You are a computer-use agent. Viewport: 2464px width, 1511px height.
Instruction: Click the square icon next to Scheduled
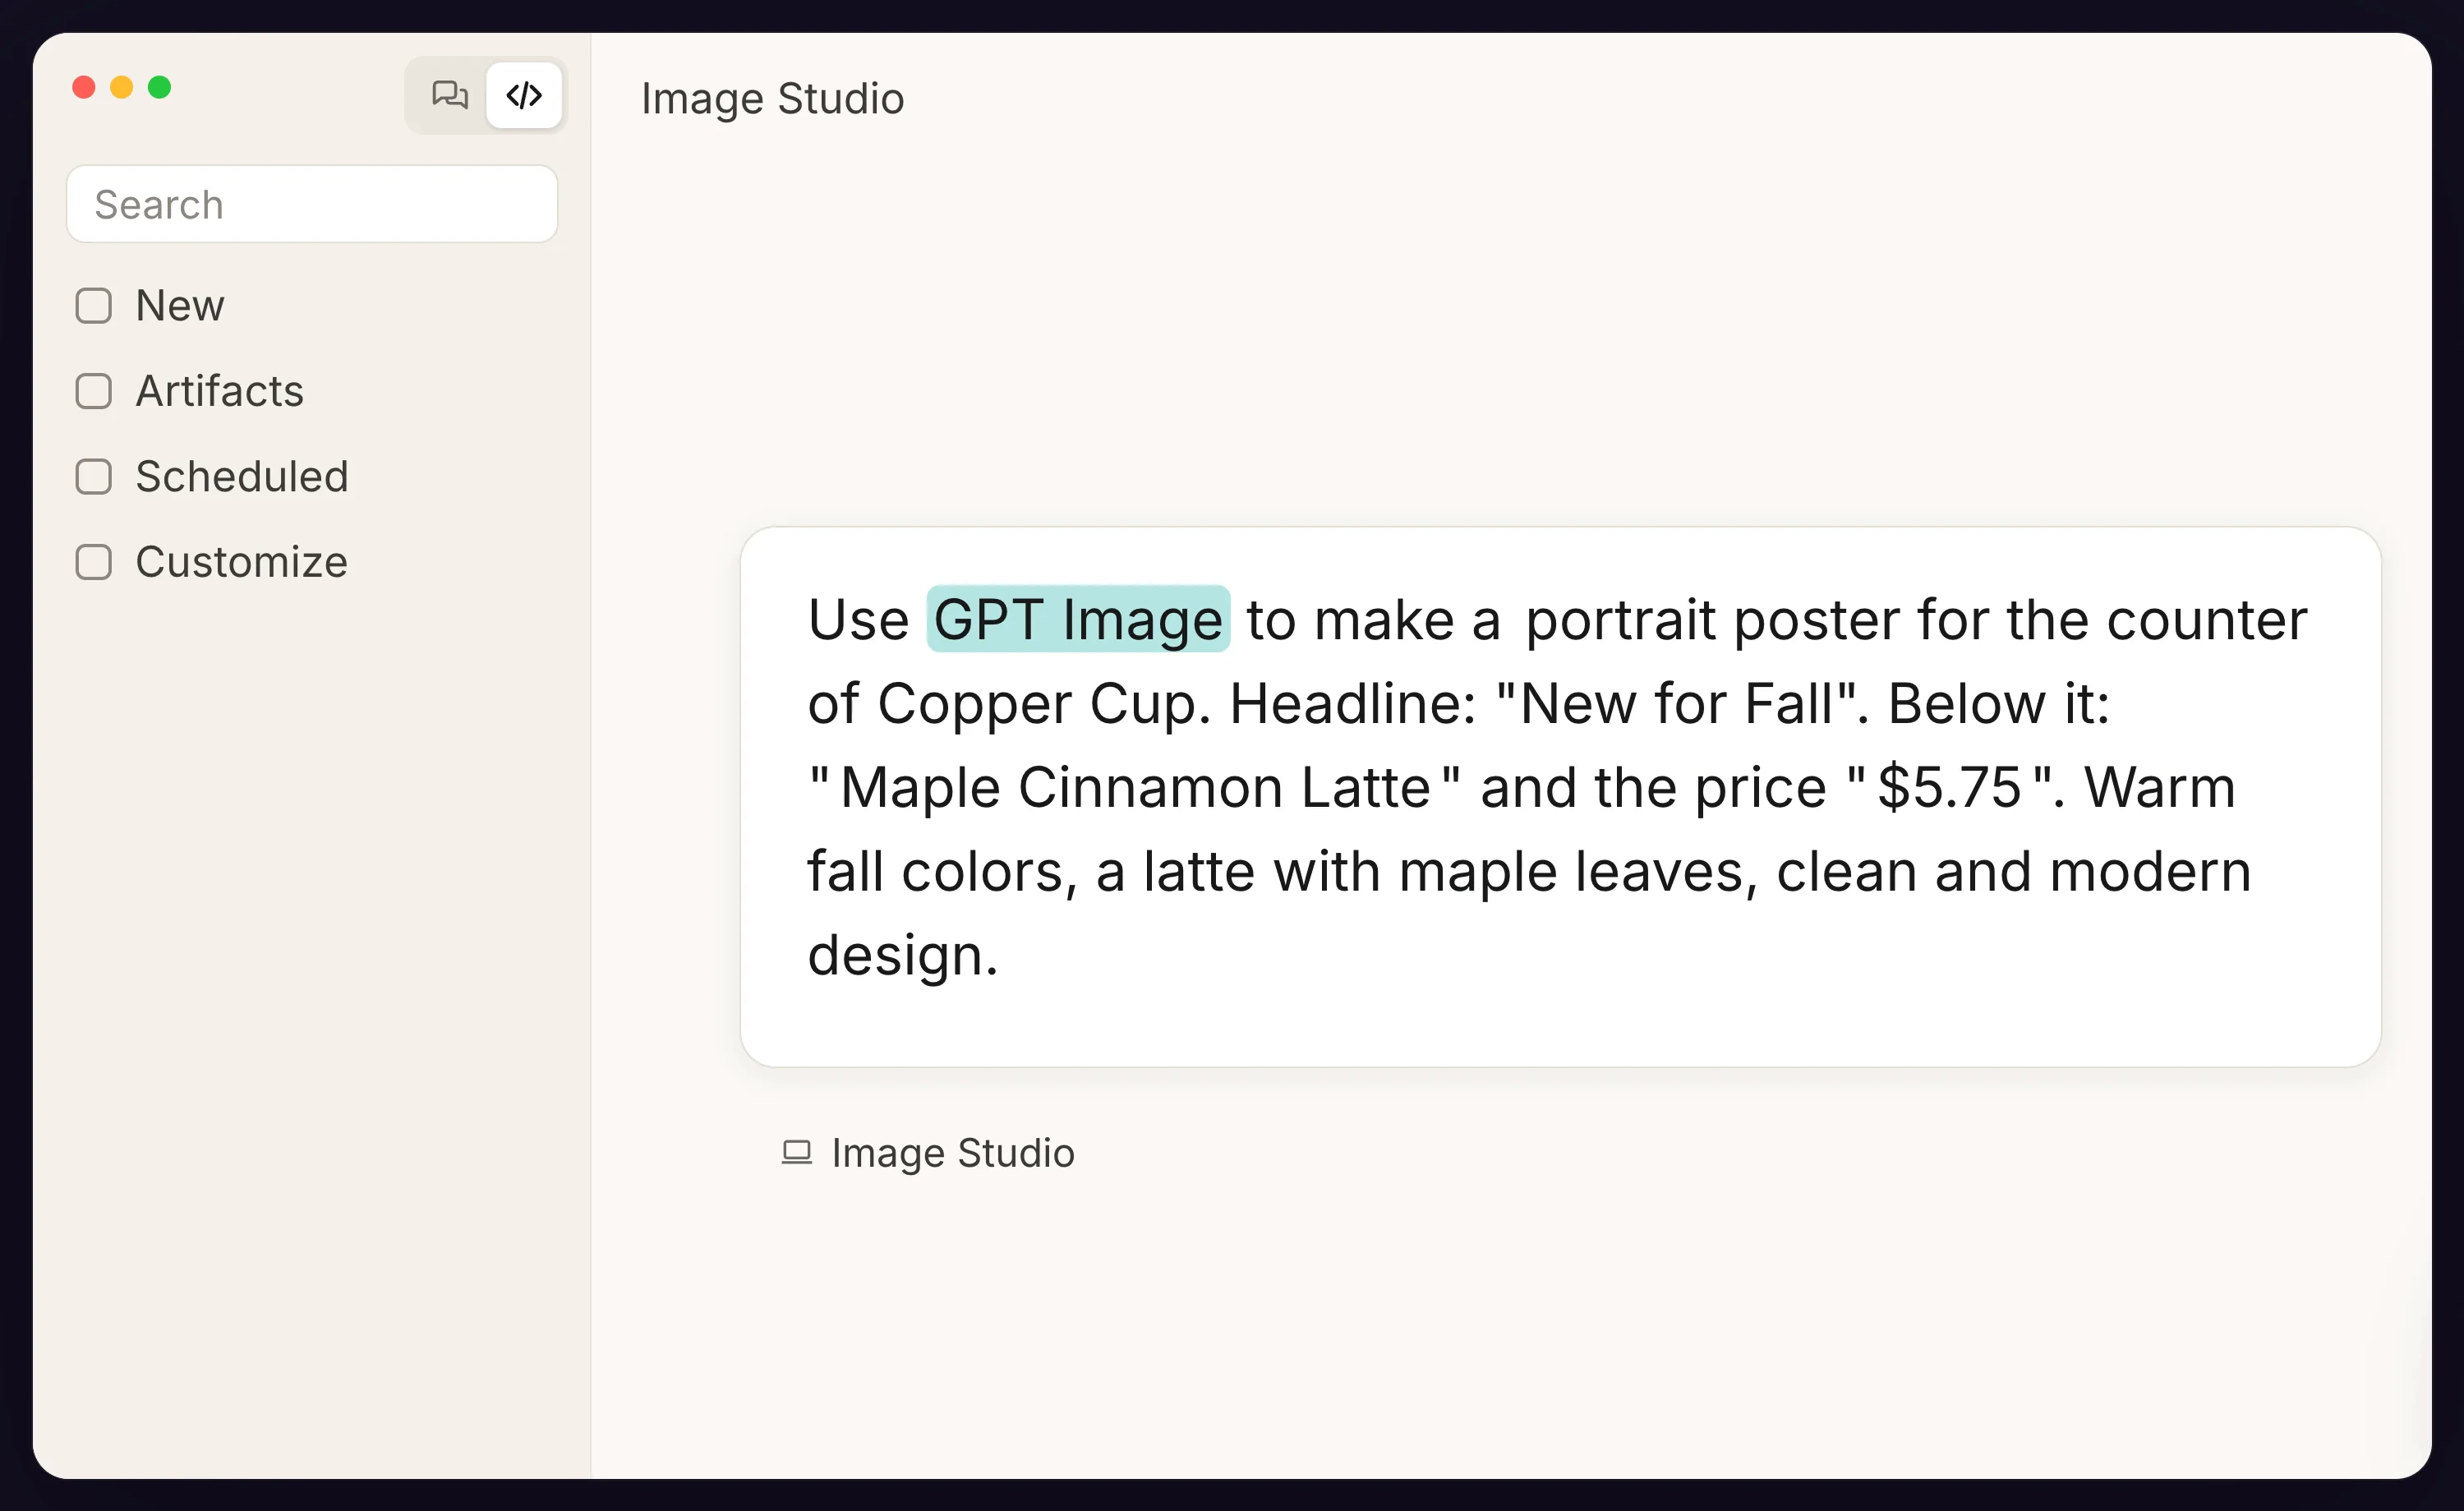[x=94, y=476]
